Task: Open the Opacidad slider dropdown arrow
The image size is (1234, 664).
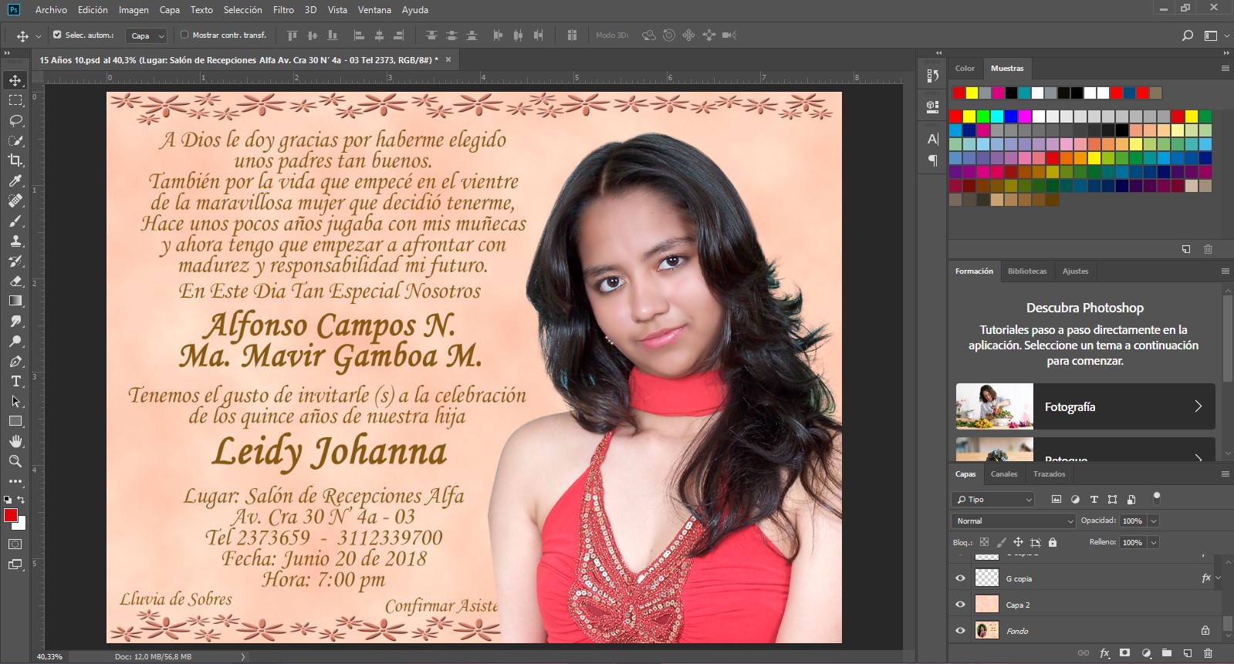Action: pyautogui.click(x=1154, y=521)
